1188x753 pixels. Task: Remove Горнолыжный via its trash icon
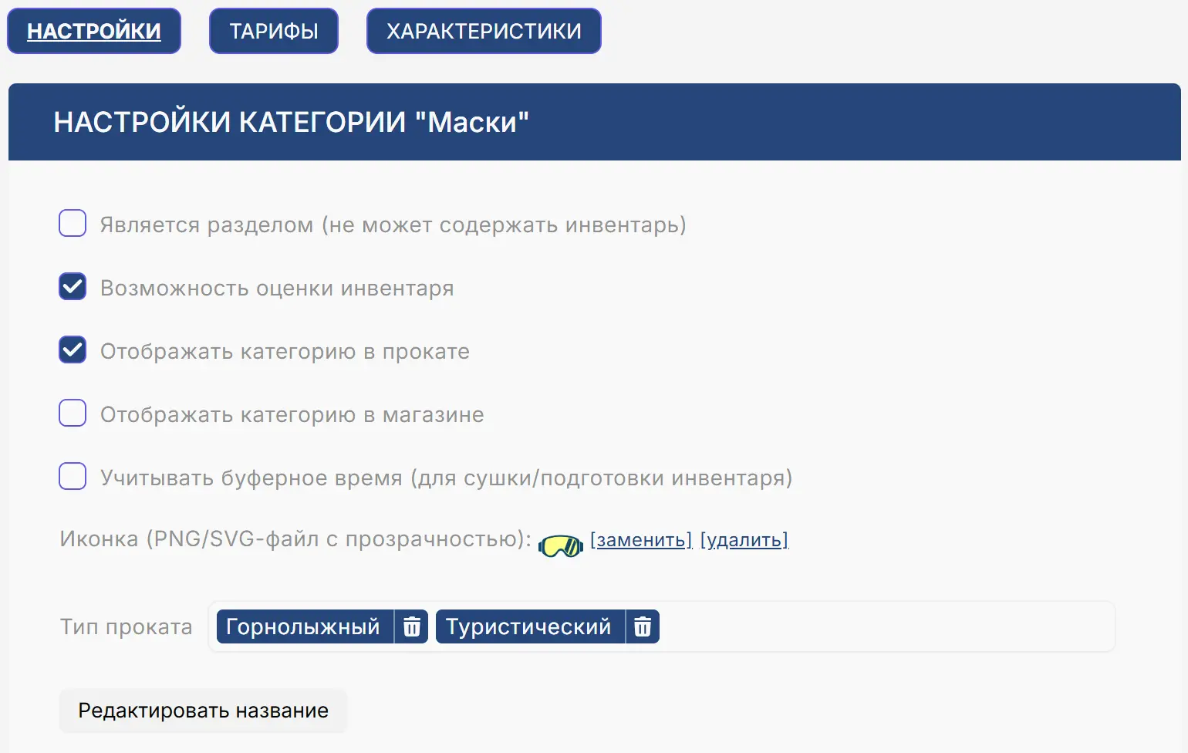tap(412, 626)
